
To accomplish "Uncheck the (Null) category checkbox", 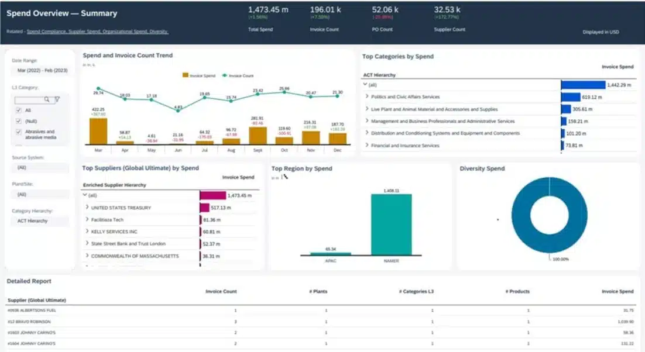I will point(19,121).
